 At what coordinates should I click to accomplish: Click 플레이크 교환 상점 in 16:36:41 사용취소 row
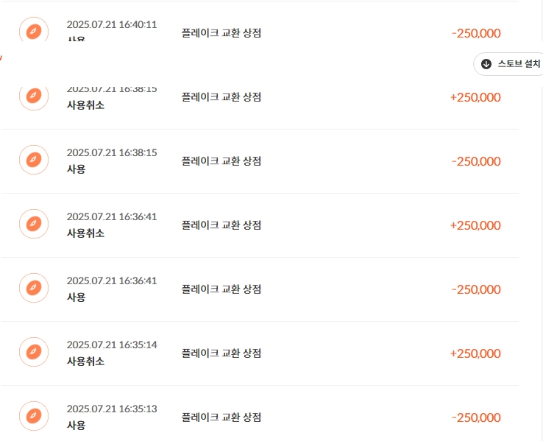click(x=221, y=225)
